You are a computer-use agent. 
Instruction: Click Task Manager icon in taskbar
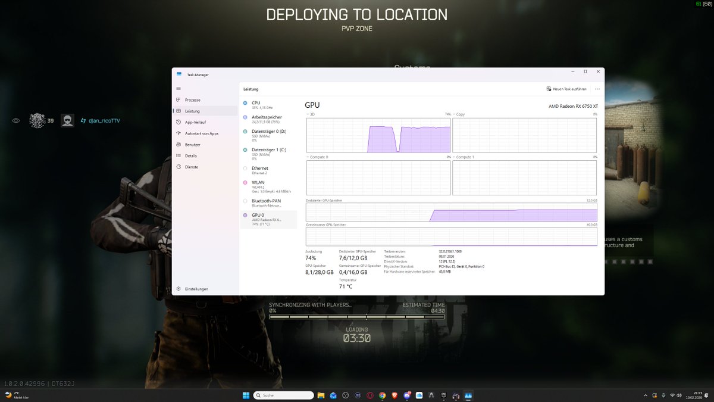tap(468, 395)
